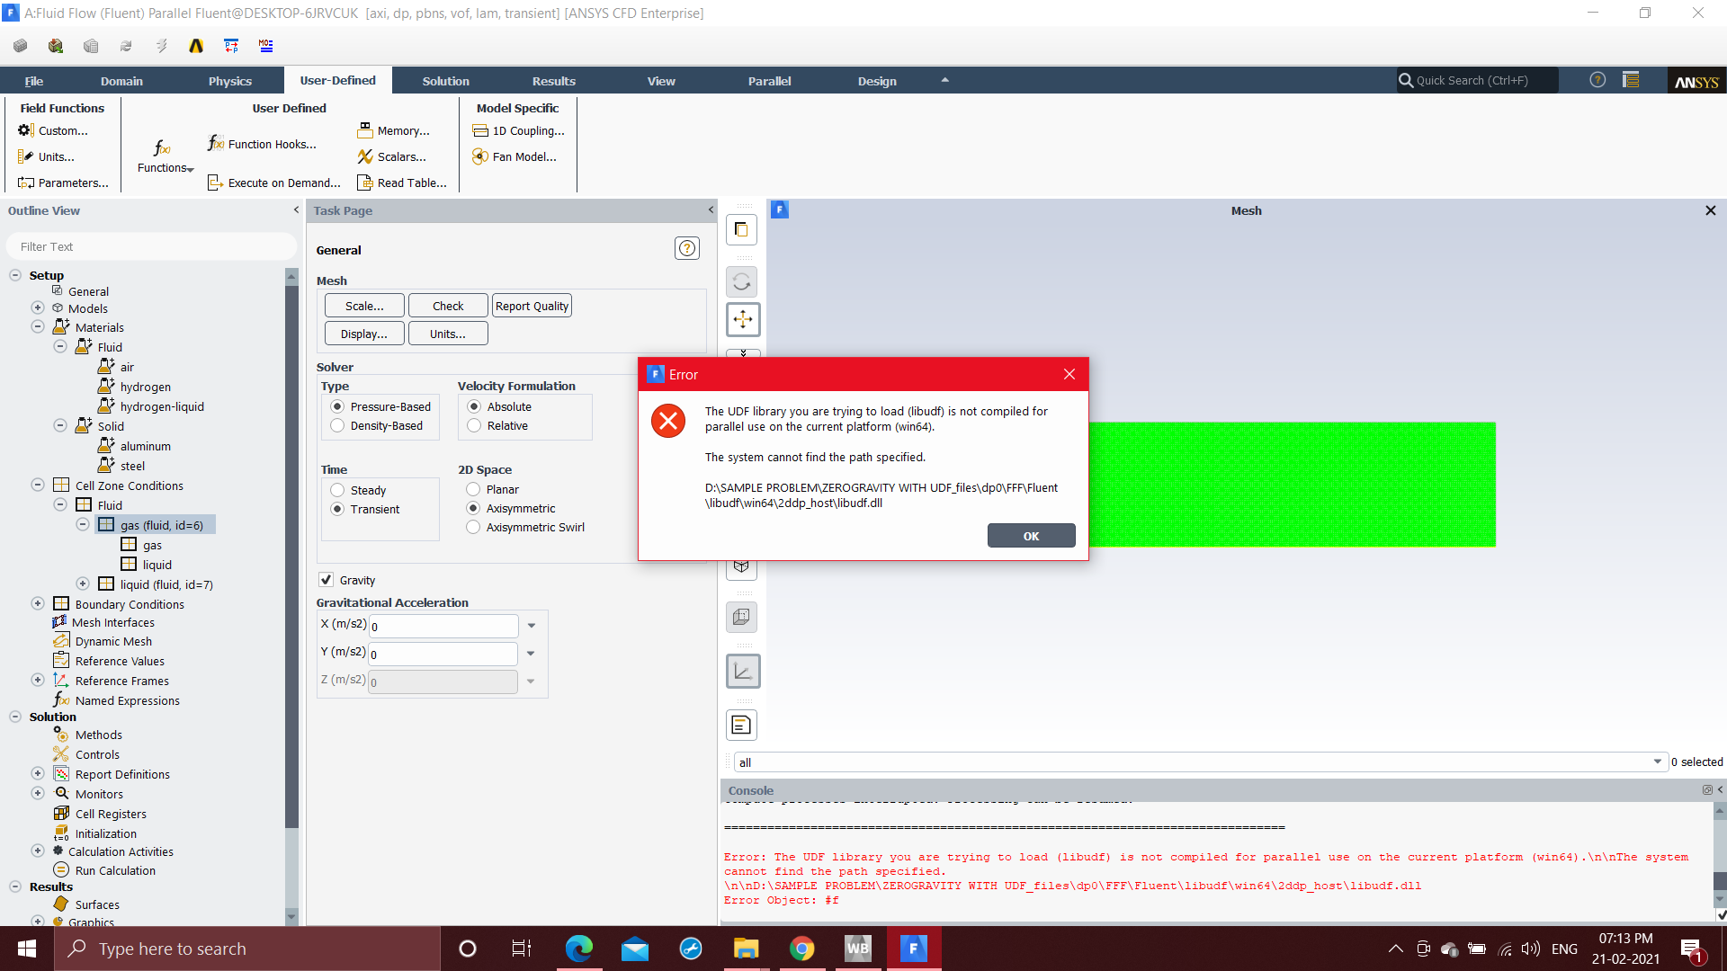Switch to the Solution ribbon tab

[445, 80]
